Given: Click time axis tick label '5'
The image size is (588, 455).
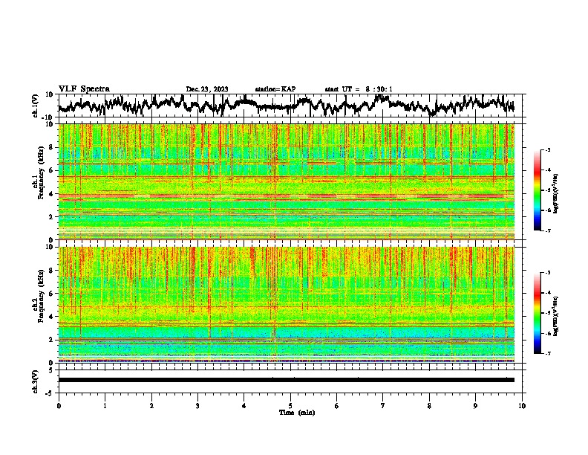Looking at the screenshot, I should 290,406.
